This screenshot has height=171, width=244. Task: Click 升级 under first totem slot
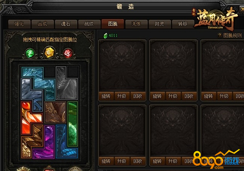pos(122,96)
